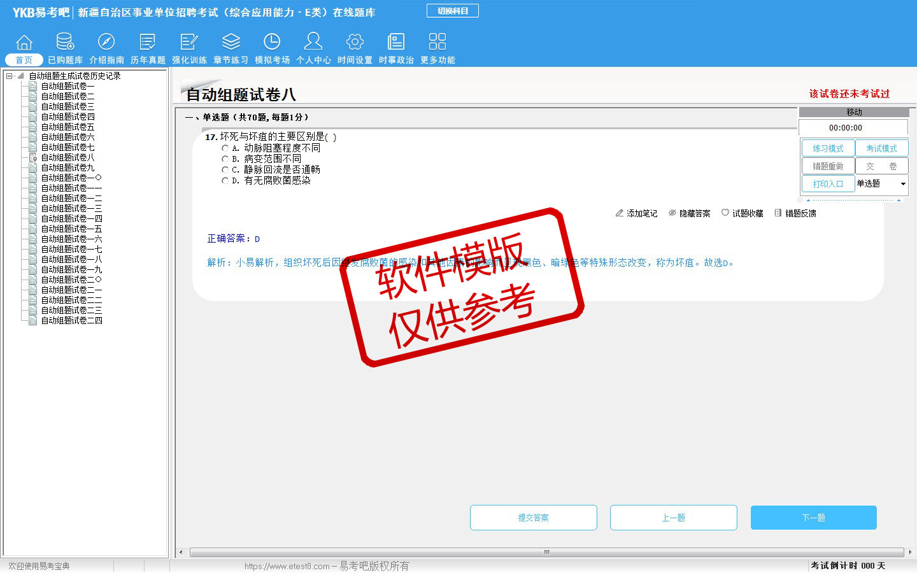The image size is (917, 573).
Task: Click 隐藏答案 to hide the answer
Action: [690, 213]
